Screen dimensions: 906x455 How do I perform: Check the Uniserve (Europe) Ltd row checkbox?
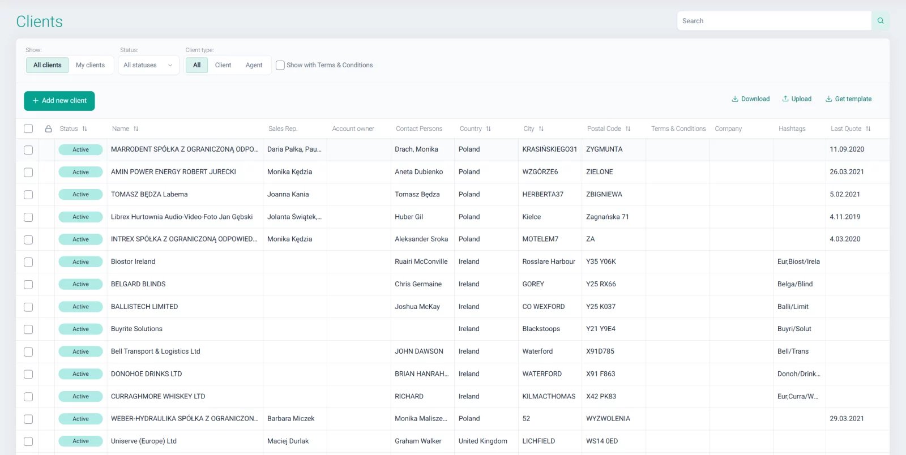coord(28,441)
